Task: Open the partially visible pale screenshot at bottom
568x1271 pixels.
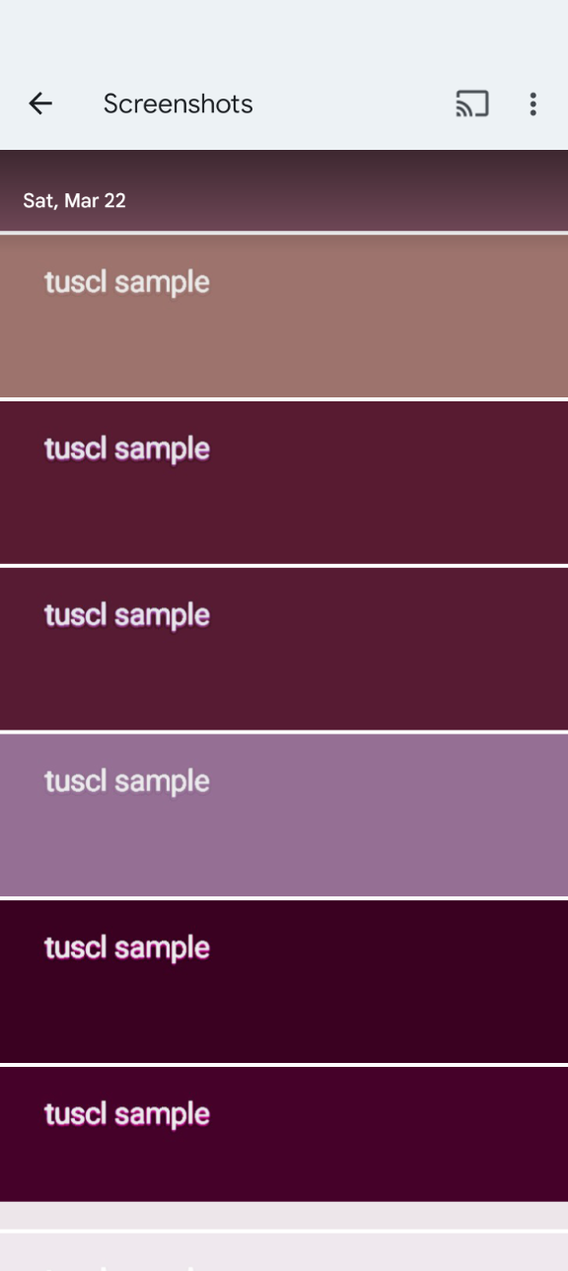Action: [284, 1252]
